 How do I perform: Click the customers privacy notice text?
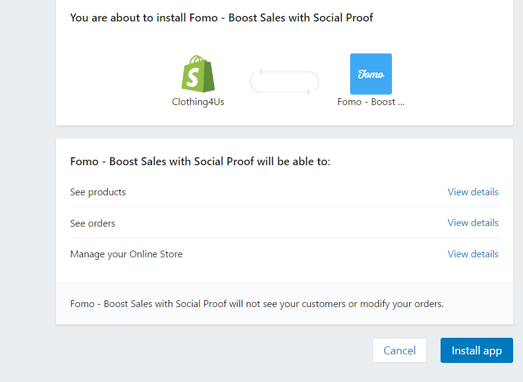coord(257,304)
